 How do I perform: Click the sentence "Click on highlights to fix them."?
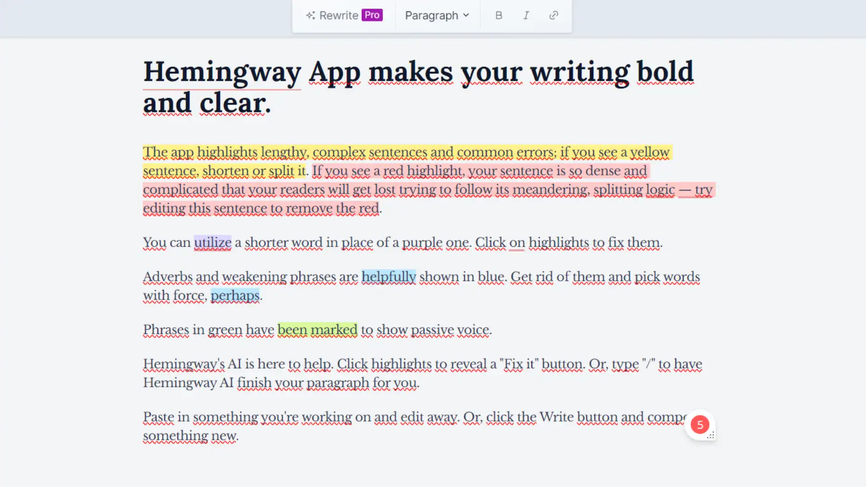pos(568,243)
